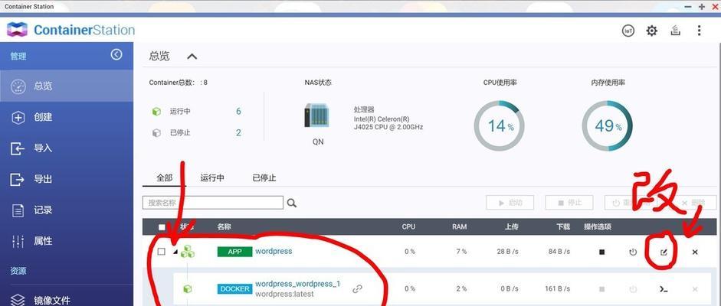Click the 运行中 count 6
Image resolution: width=721 pixels, height=306 pixels.
(238, 112)
